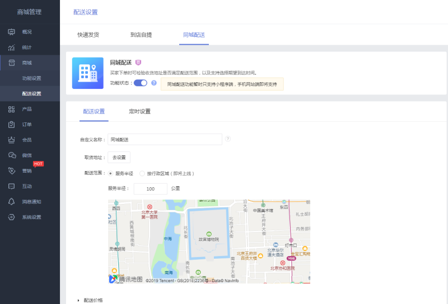Click help icon beside 功能状态 toggle
Screen dimensions: 448x304
coord(153,83)
